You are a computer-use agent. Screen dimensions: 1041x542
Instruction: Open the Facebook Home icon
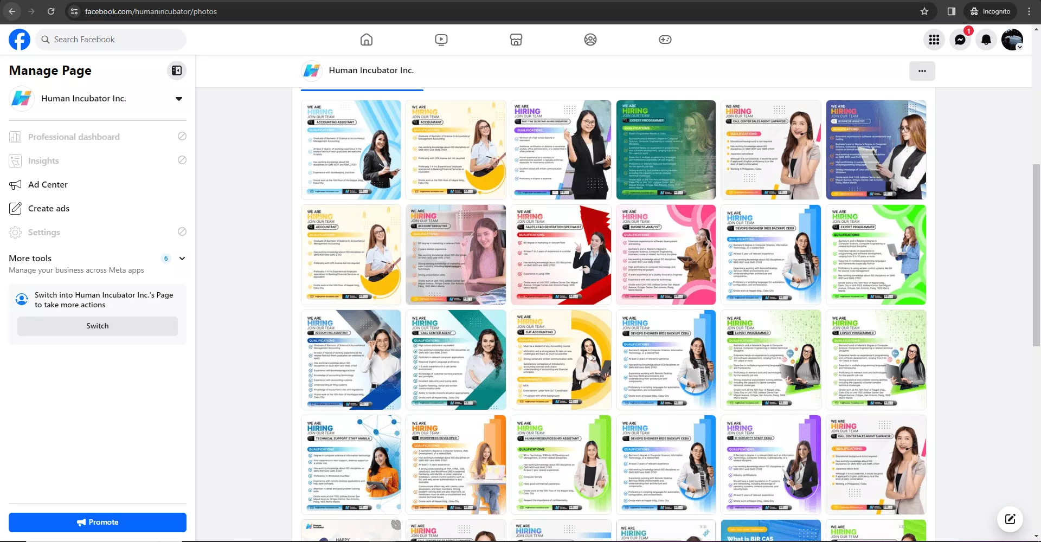click(367, 40)
